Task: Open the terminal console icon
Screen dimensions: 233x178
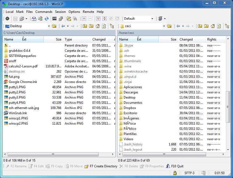Action: (55, 19)
